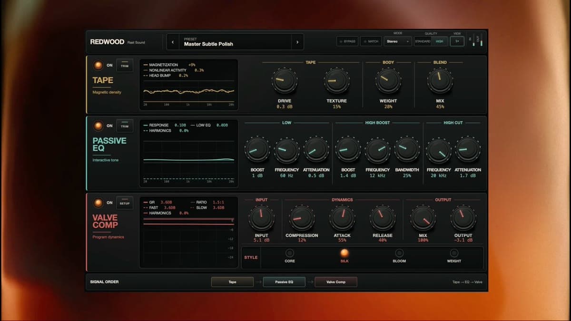Click the REDWOOD logo title
The width and height of the screenshot is (571, 321).
coord(108,42)
